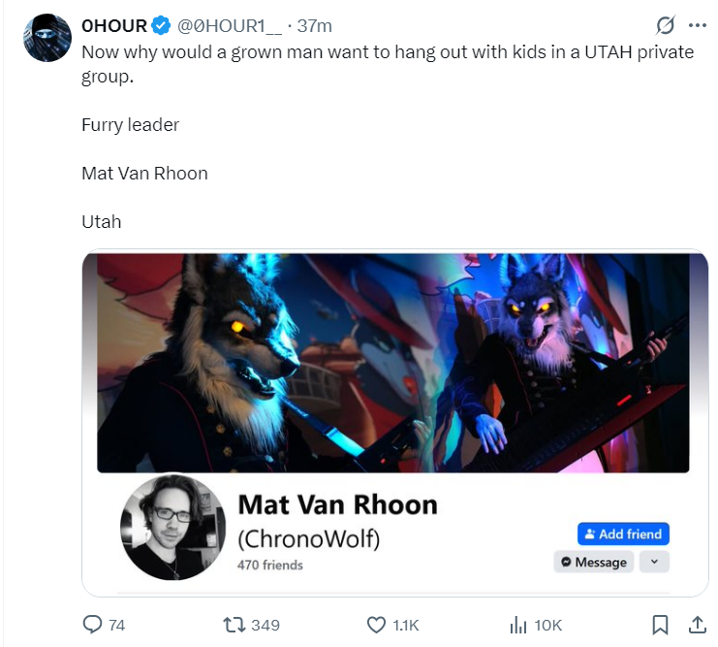
Task: Click the 470 friends text
Action: click(x=270, y=565)
